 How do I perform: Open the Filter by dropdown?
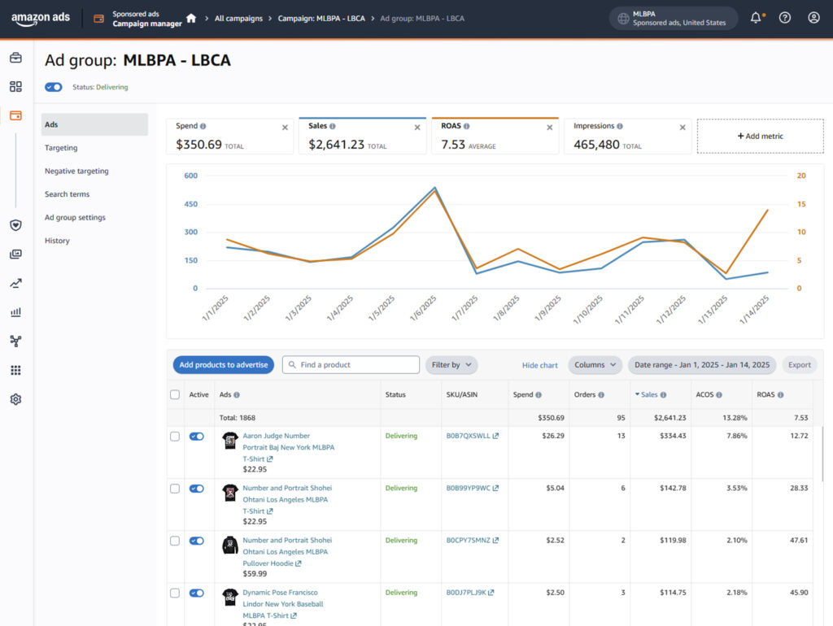451,365
